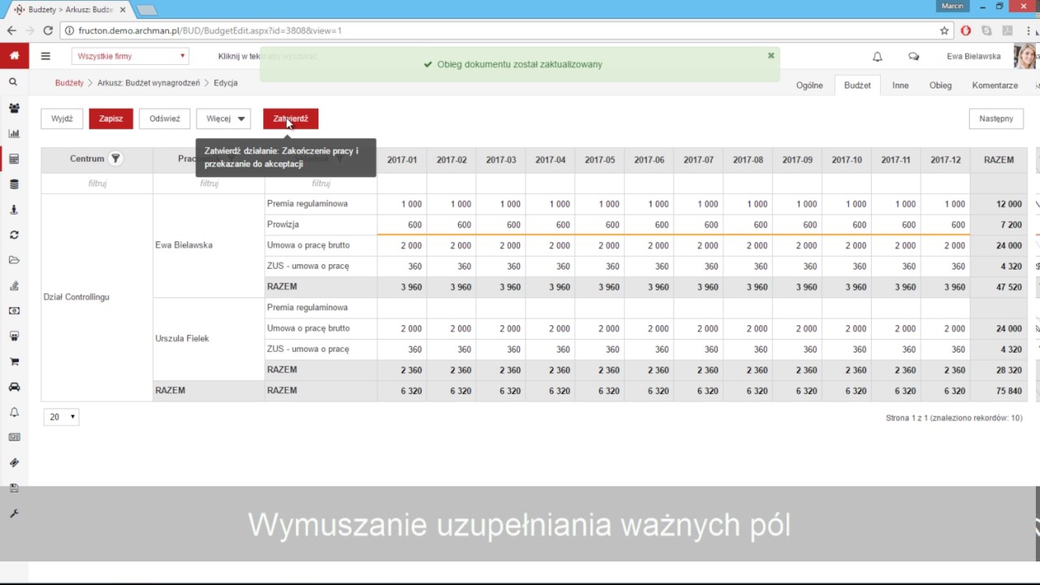The height and width of the screenshot is (585, 1040).
Task: Open a new browser tab
Action: 146,10
